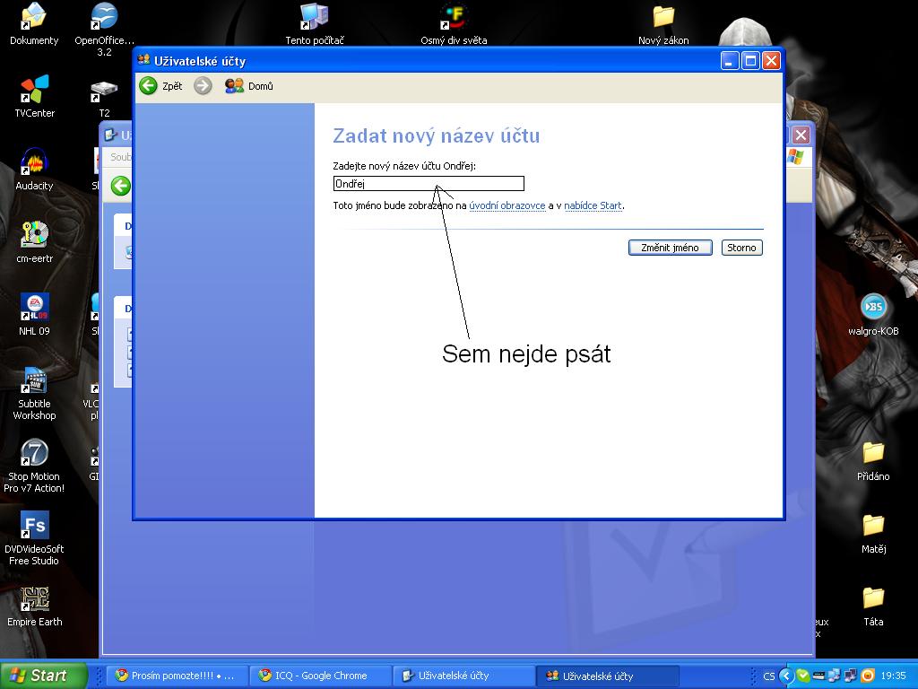Click the network tray icon with bright screens
918x689 pixels.
(x=835, y=676)
